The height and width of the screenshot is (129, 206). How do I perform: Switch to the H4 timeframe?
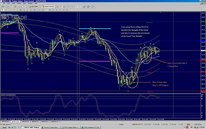click(x=57, y=10)
